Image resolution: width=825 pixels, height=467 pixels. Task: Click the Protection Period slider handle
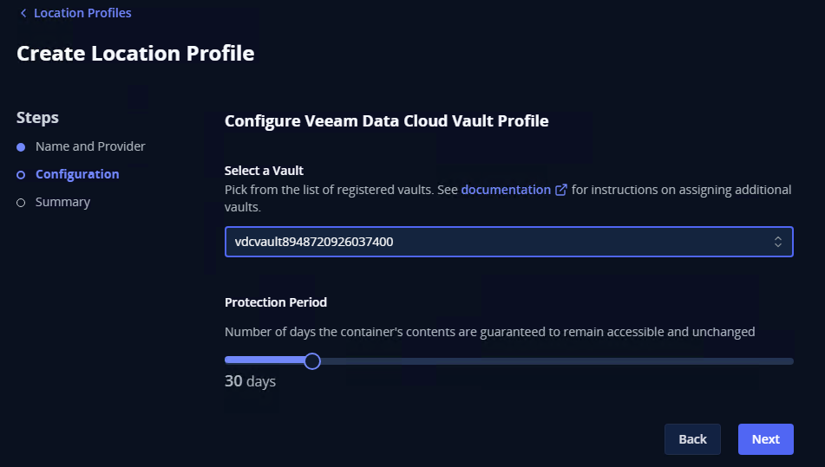click(312, 360)
